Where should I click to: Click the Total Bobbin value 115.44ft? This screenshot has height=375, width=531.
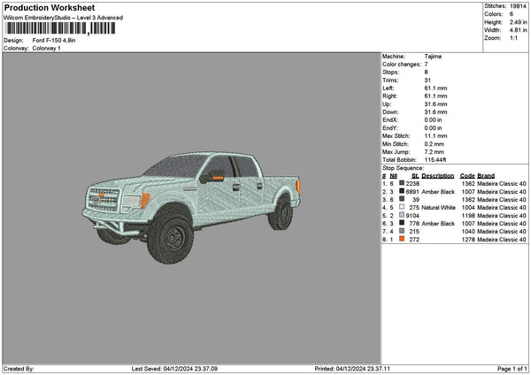pyautogui.click(x=435, y=160)
